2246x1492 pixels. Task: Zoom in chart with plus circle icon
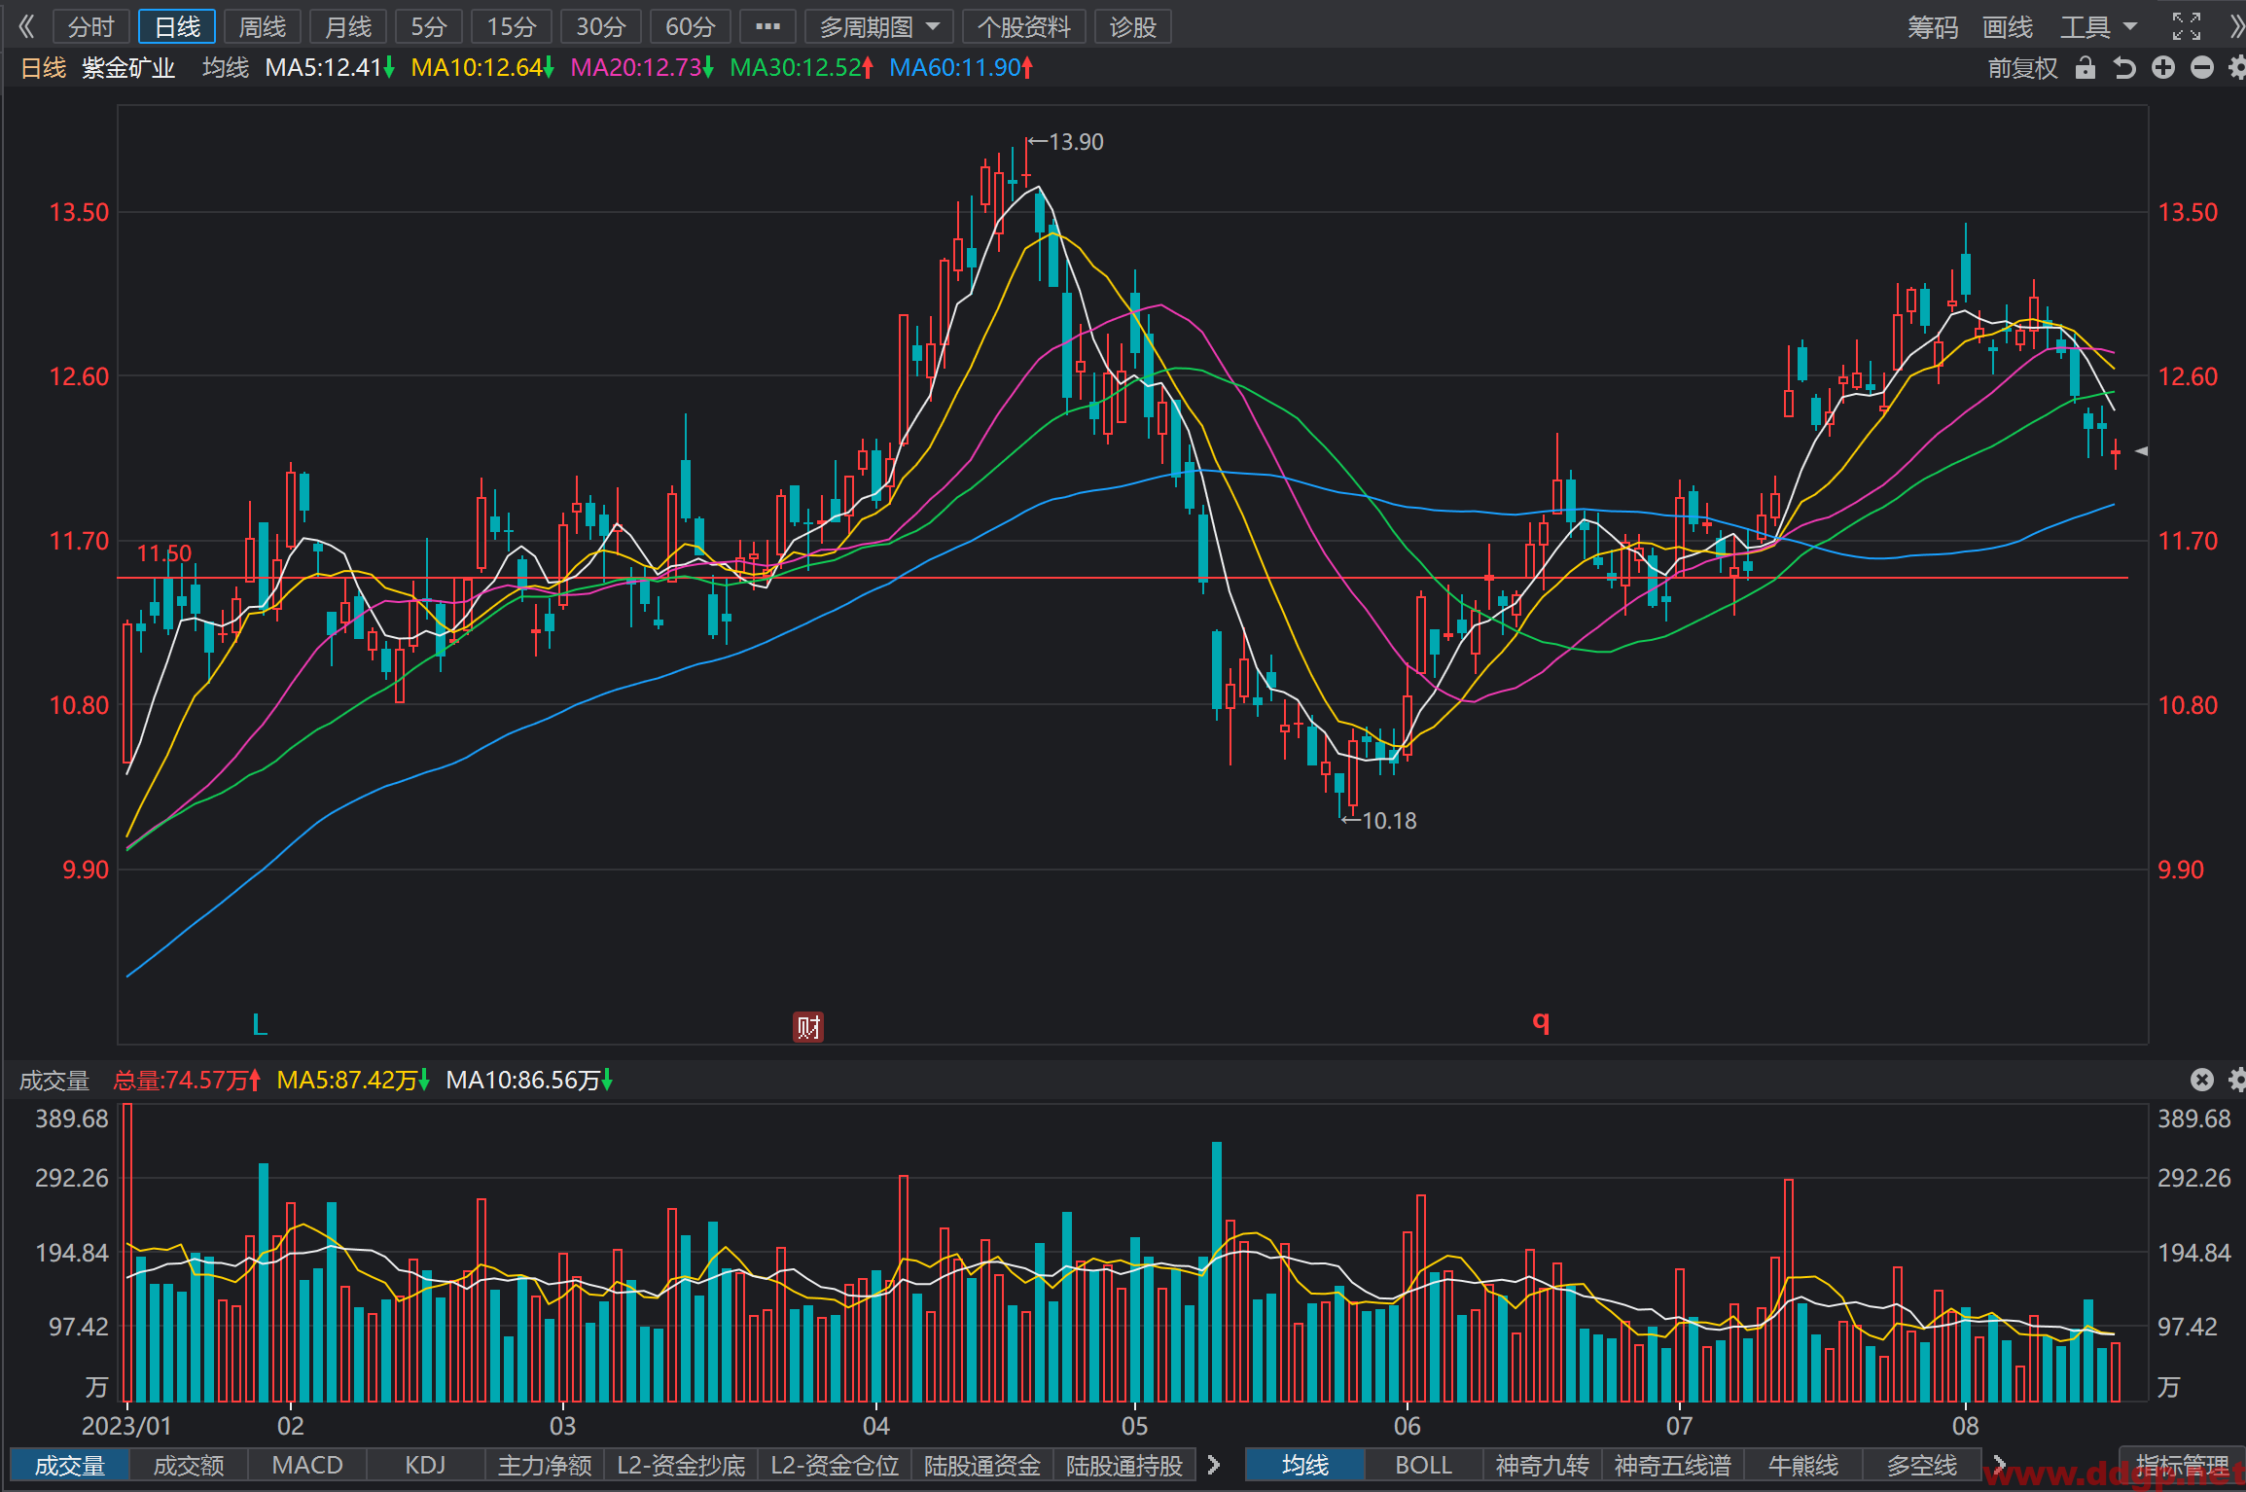pyautogui.click(x=2163, y=67)
